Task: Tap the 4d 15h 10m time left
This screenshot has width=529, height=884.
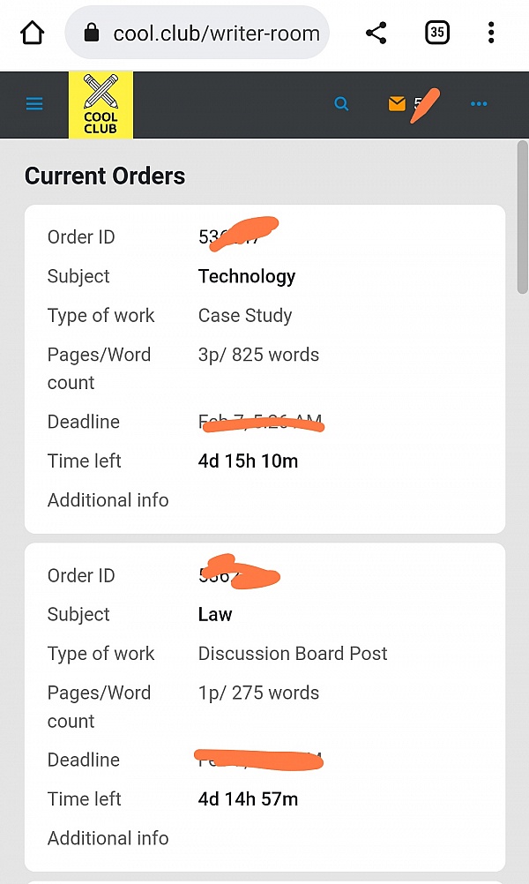Action: click(x=248, y=461)
